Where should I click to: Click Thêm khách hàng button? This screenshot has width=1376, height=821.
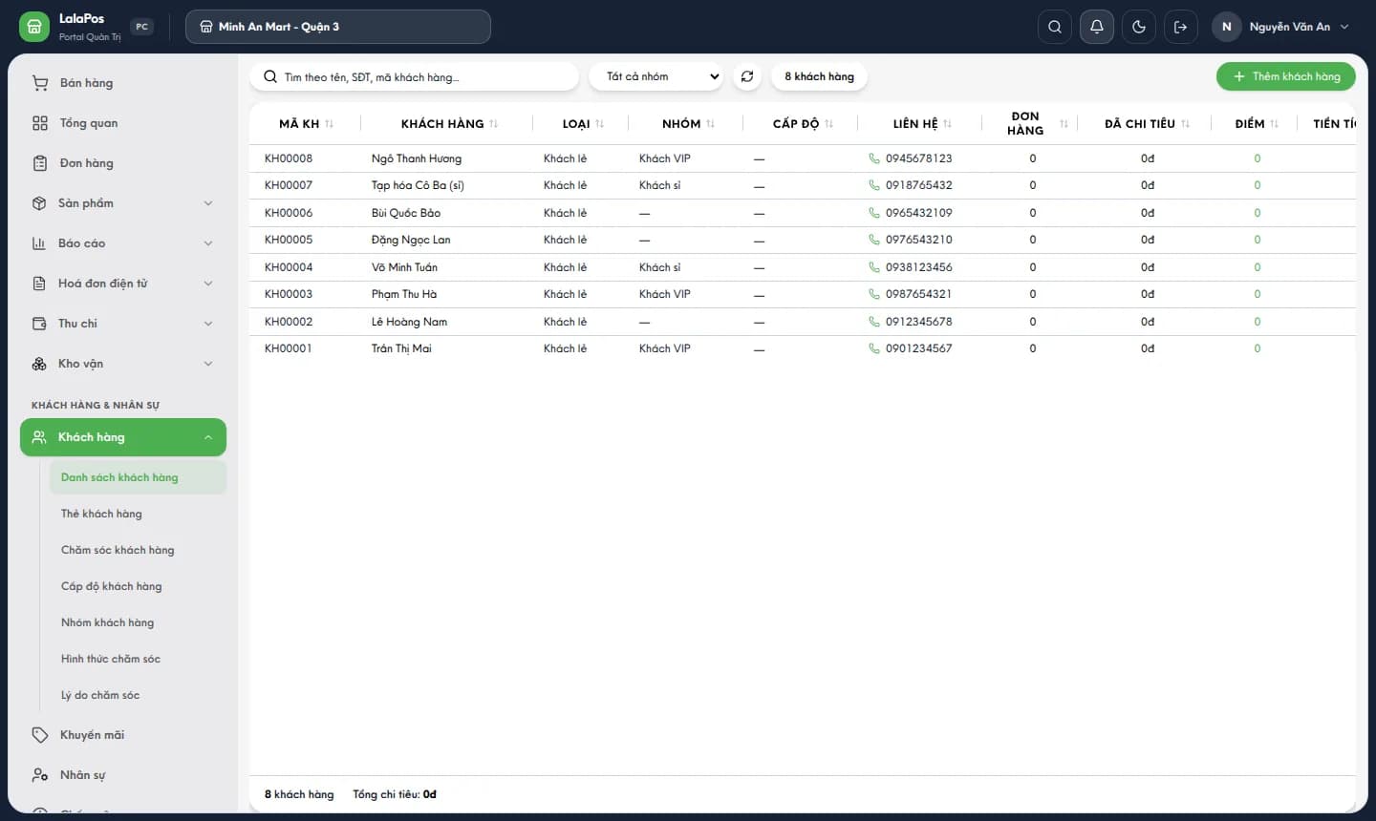coord(1286,76)
